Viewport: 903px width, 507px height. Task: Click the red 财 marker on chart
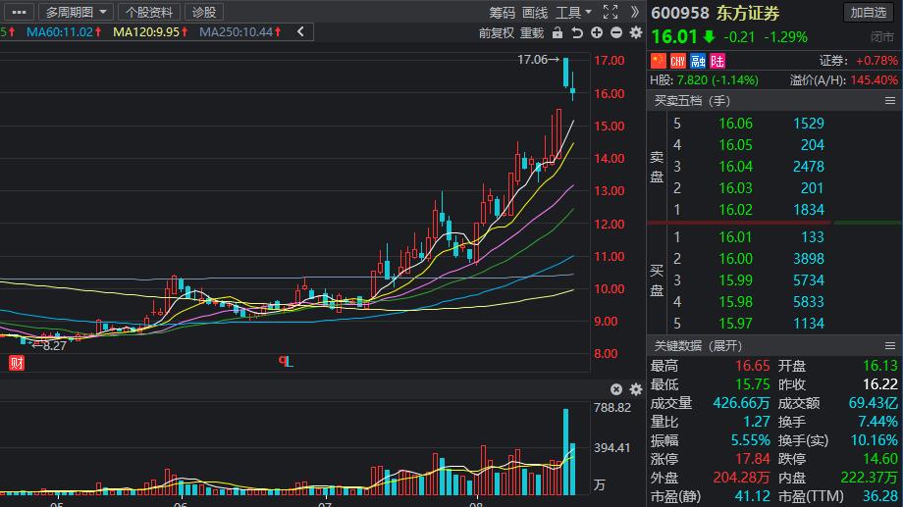pos(16,363)
